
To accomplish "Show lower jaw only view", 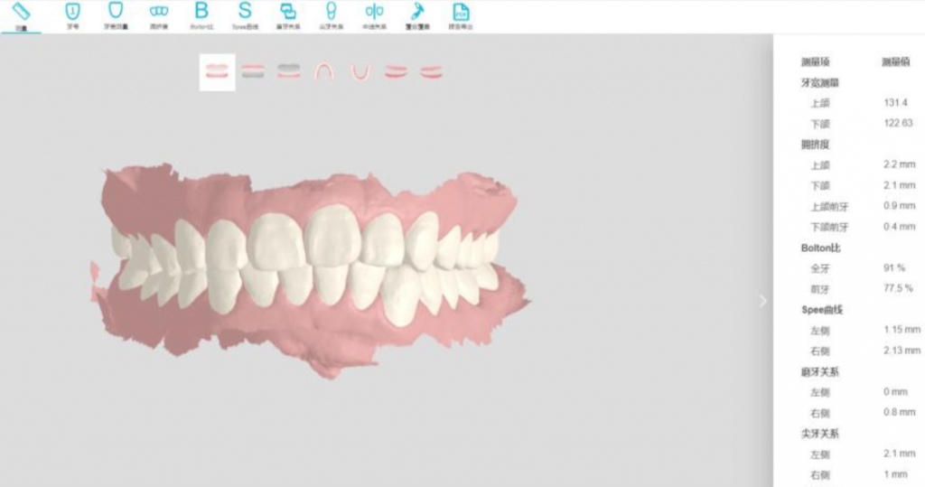I will click(x=289, y=71).
